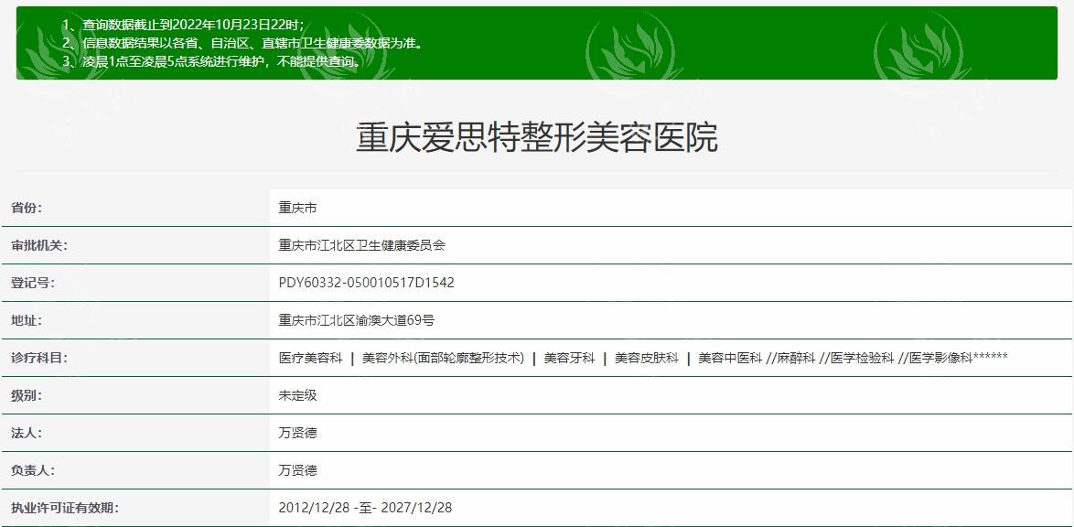The image size is (1074, 527).
Task: Click 美容外科(面部轮廓整形技术) text
Action: coord(443,358)
